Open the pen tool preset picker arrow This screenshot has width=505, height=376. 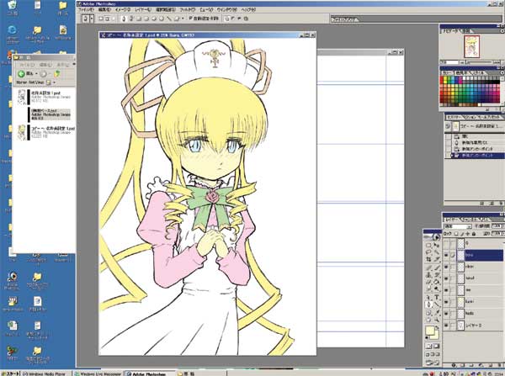92,19
